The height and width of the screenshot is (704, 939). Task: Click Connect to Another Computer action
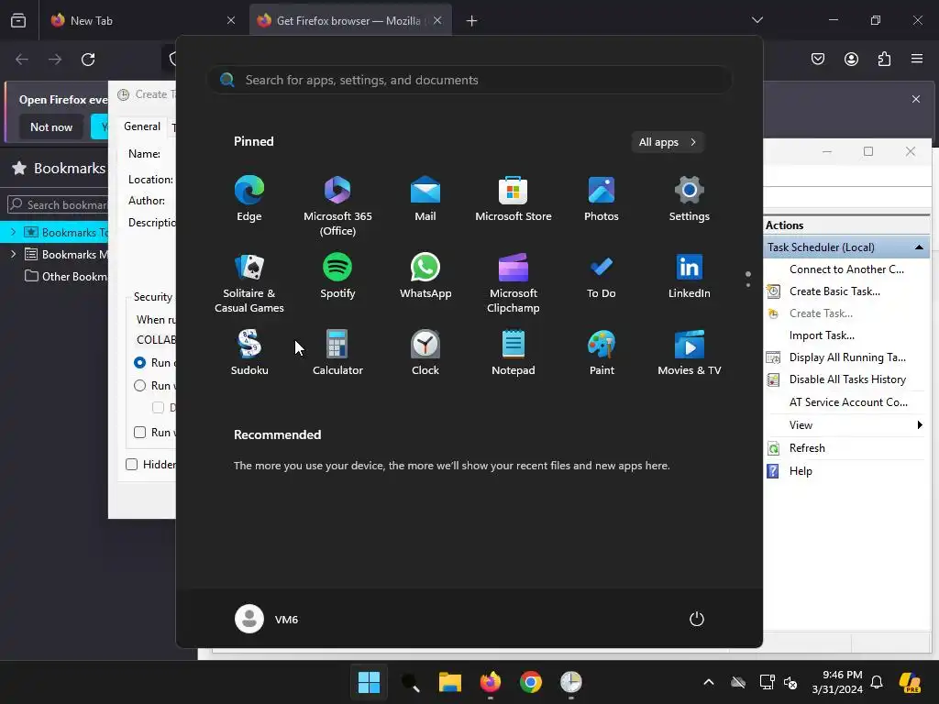pyautogui.click(x=846, y=269)
